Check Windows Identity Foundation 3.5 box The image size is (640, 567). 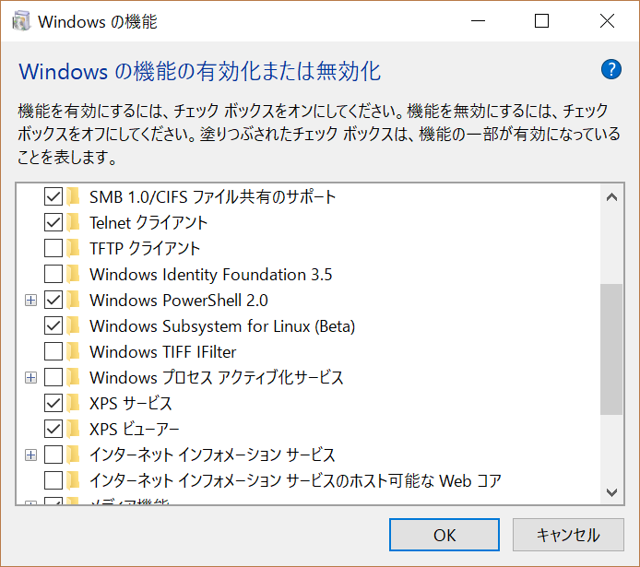click(x=53, y=274)
